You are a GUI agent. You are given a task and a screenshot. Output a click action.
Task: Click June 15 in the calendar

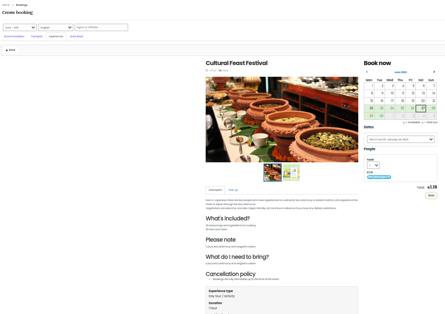[369, 101]
